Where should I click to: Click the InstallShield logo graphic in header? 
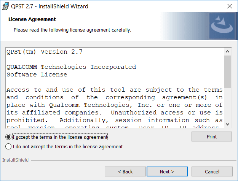[x=221, y=25]
